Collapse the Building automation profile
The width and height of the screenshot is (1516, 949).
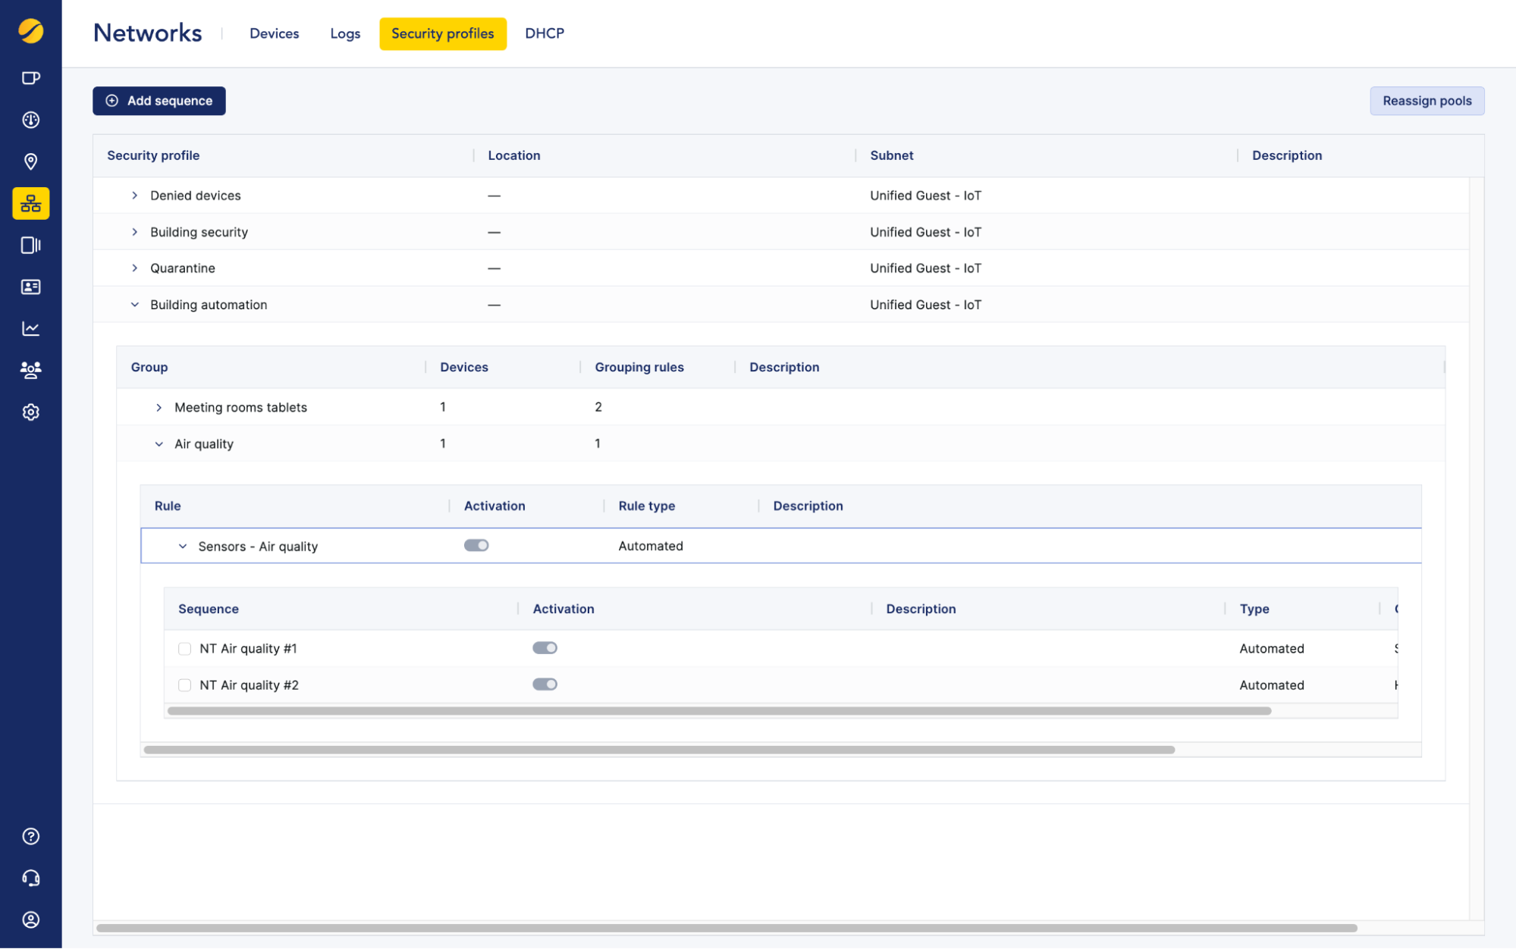[x=135, y=304]
